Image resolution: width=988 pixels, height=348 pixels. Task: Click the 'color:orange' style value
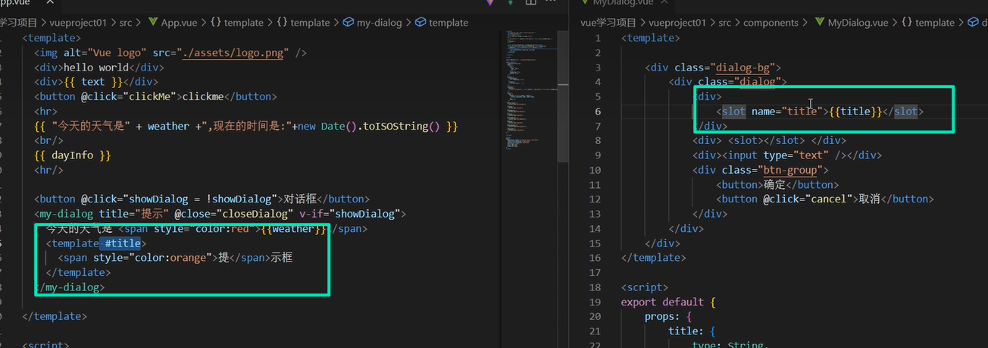pyautogui.click(x=171, y=258)
